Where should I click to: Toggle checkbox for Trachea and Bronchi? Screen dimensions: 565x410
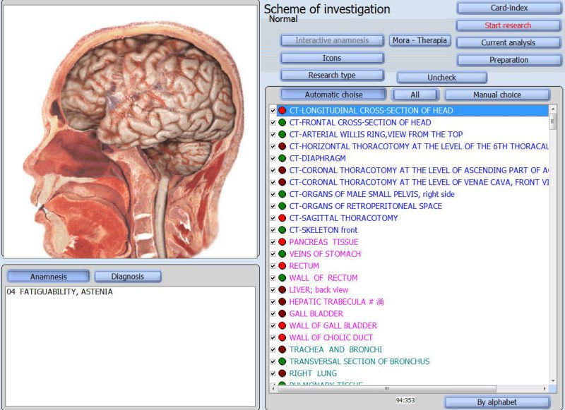pyautogui.click(x=273, y=350)
